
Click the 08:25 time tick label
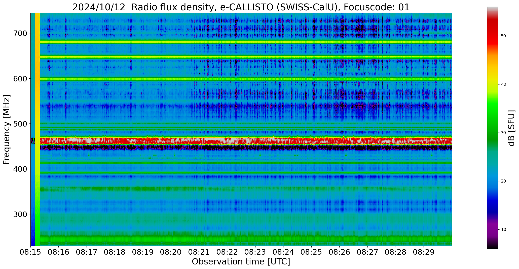click(x=311, y=252)
